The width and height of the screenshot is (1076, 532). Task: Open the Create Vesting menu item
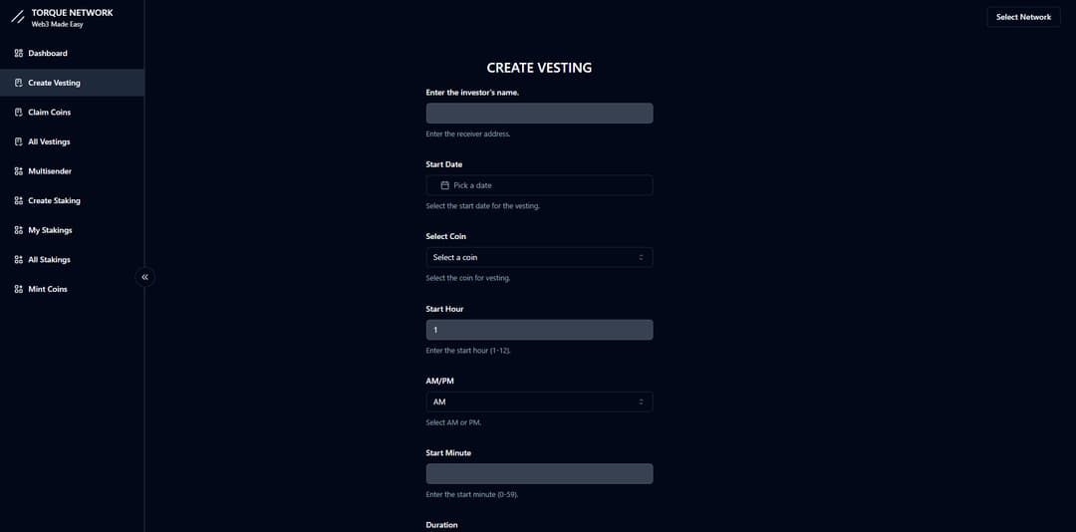click(x=54, y=83)
